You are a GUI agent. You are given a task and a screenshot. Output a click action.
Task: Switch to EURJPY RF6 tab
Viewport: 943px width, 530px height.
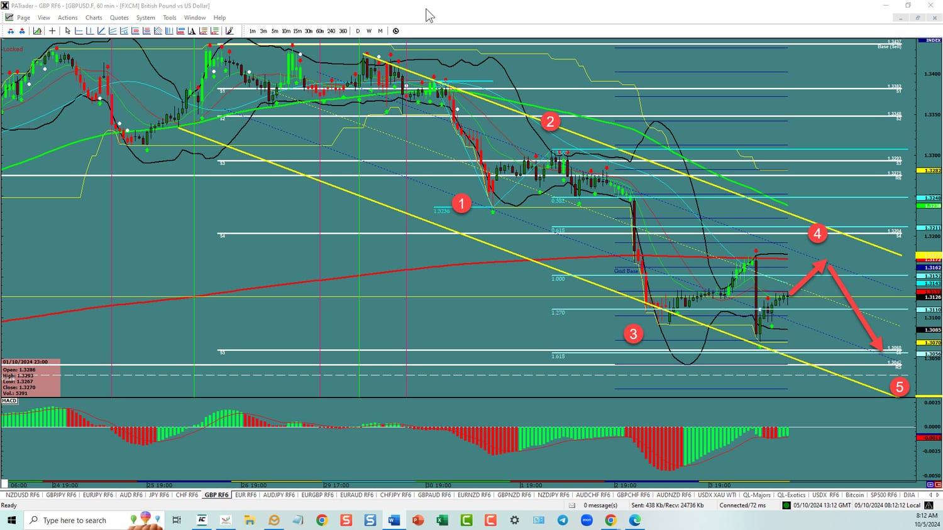(x=98, y=495)
